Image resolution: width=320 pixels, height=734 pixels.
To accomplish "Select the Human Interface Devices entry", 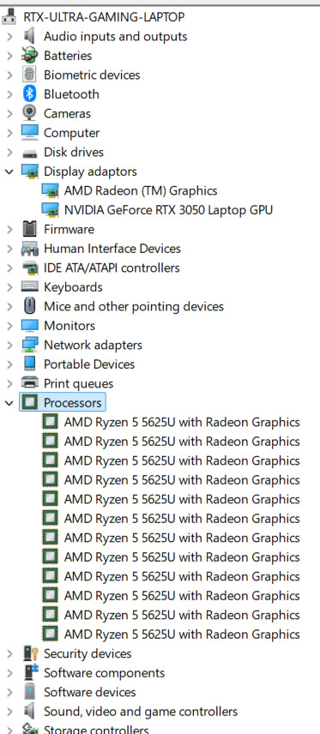I will [x=112, y=249].
